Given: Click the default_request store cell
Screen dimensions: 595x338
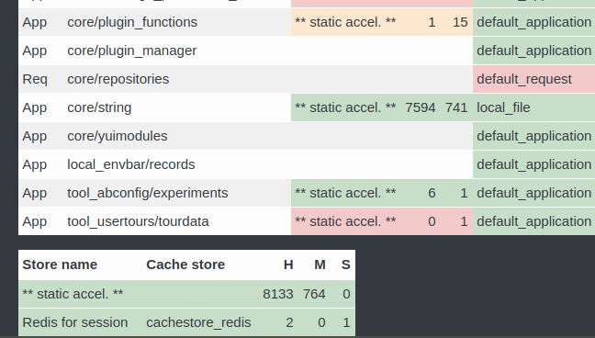Looking at the screenshot, I should point(524,79).
